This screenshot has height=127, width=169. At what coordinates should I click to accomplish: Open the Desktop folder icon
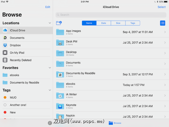pyautogui.click(x=60, y=53)
